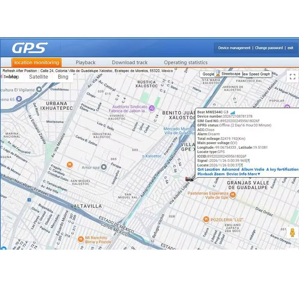Click the URBANA IXHUATEPEC label
Screen dimensions: 299x299
tap(56, 106)
